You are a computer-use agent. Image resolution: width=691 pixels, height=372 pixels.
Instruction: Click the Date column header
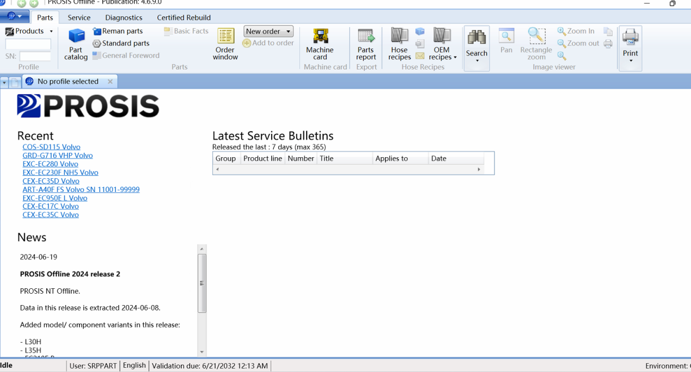[456, 158]
